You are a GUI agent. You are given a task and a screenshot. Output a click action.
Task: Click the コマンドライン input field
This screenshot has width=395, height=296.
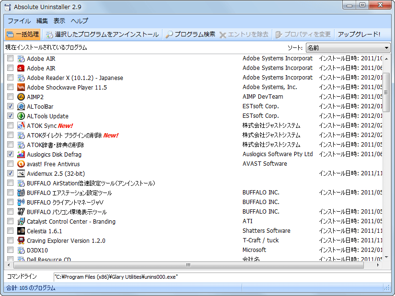221,277
